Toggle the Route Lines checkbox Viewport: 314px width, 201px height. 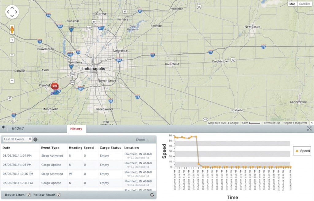(29, 195)
